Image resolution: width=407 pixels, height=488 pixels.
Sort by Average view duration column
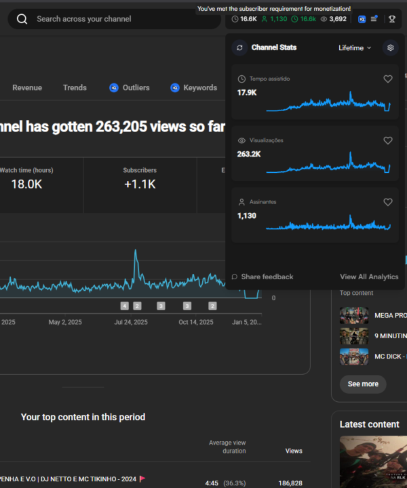point(227,447)
